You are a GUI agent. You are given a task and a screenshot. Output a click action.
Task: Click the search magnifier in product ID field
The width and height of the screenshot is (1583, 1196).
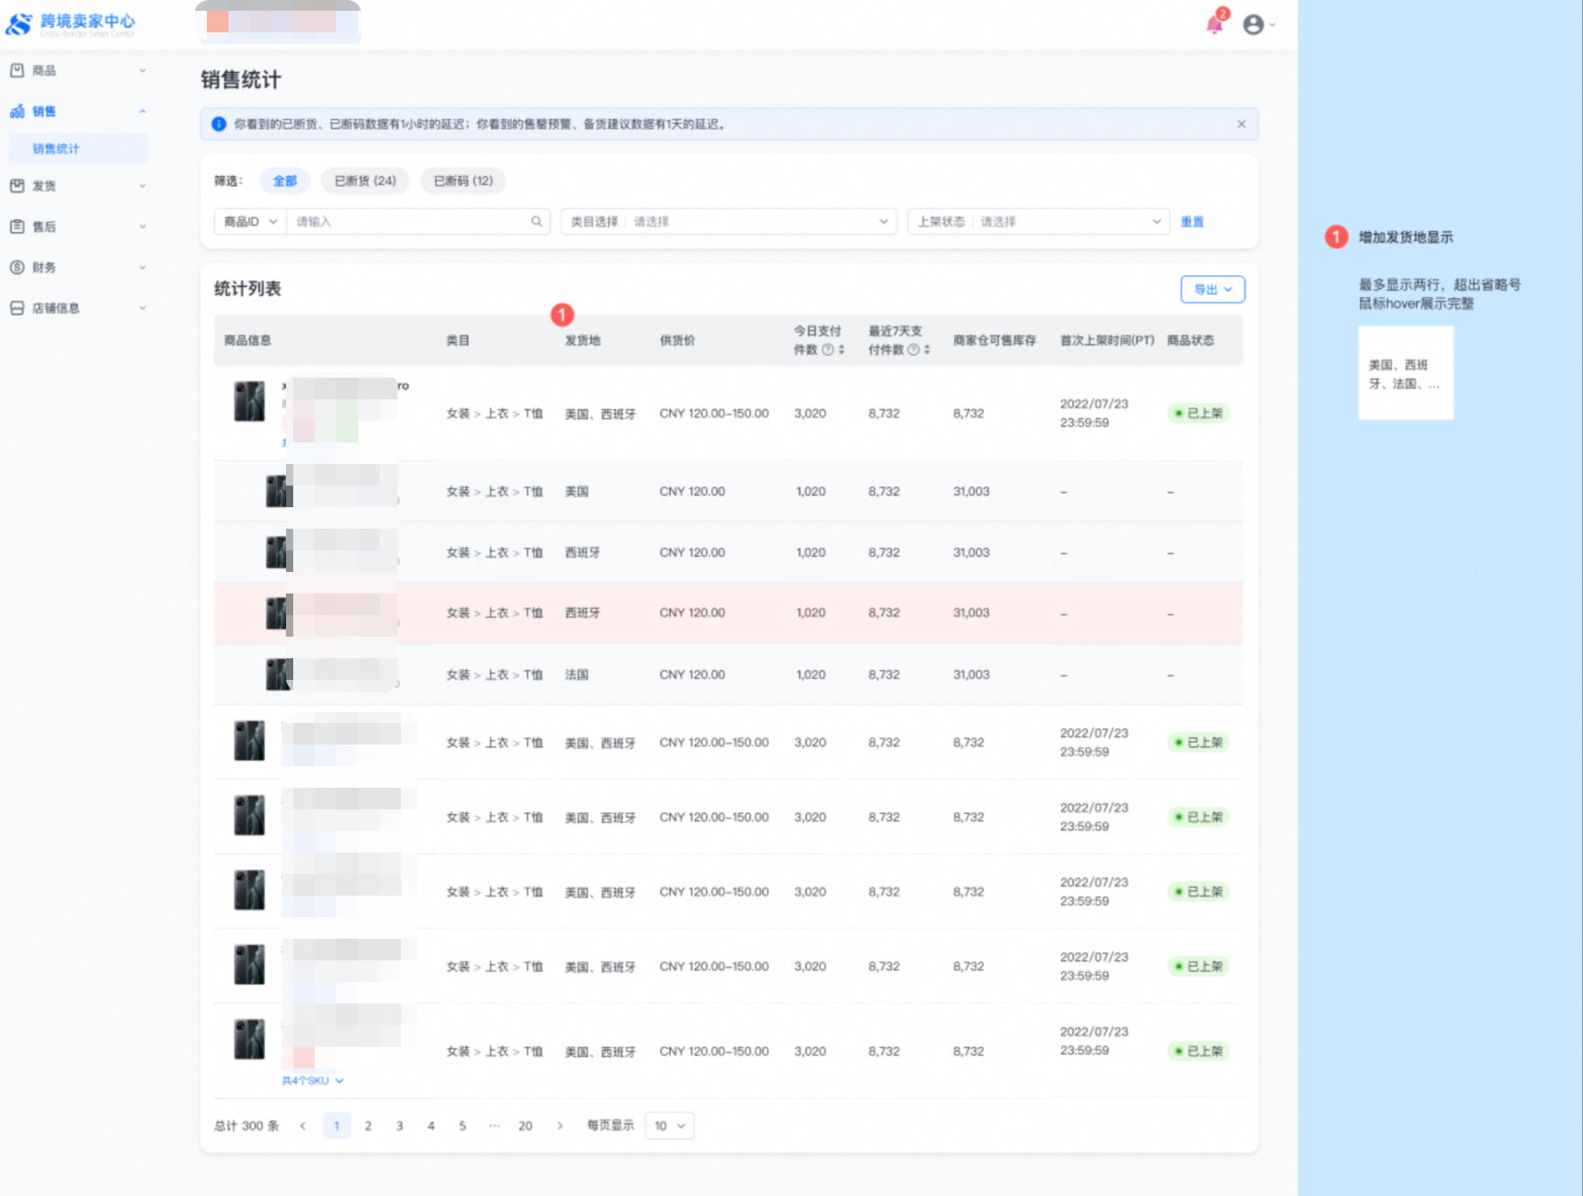click(536, 221)
